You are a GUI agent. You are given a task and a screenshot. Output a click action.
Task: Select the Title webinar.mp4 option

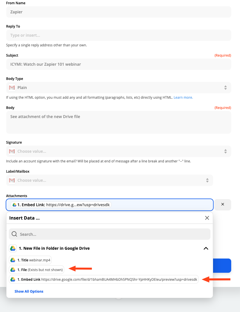point(30,260)
